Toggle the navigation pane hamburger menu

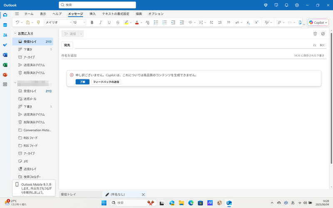17,14
